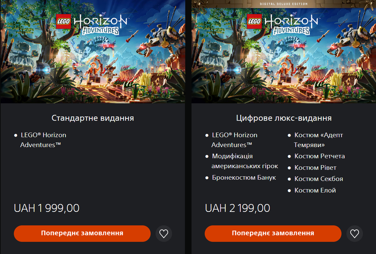
Task: Click the LEGO logo on Deluxe edition cover
Action: click(x=254, y=22)
